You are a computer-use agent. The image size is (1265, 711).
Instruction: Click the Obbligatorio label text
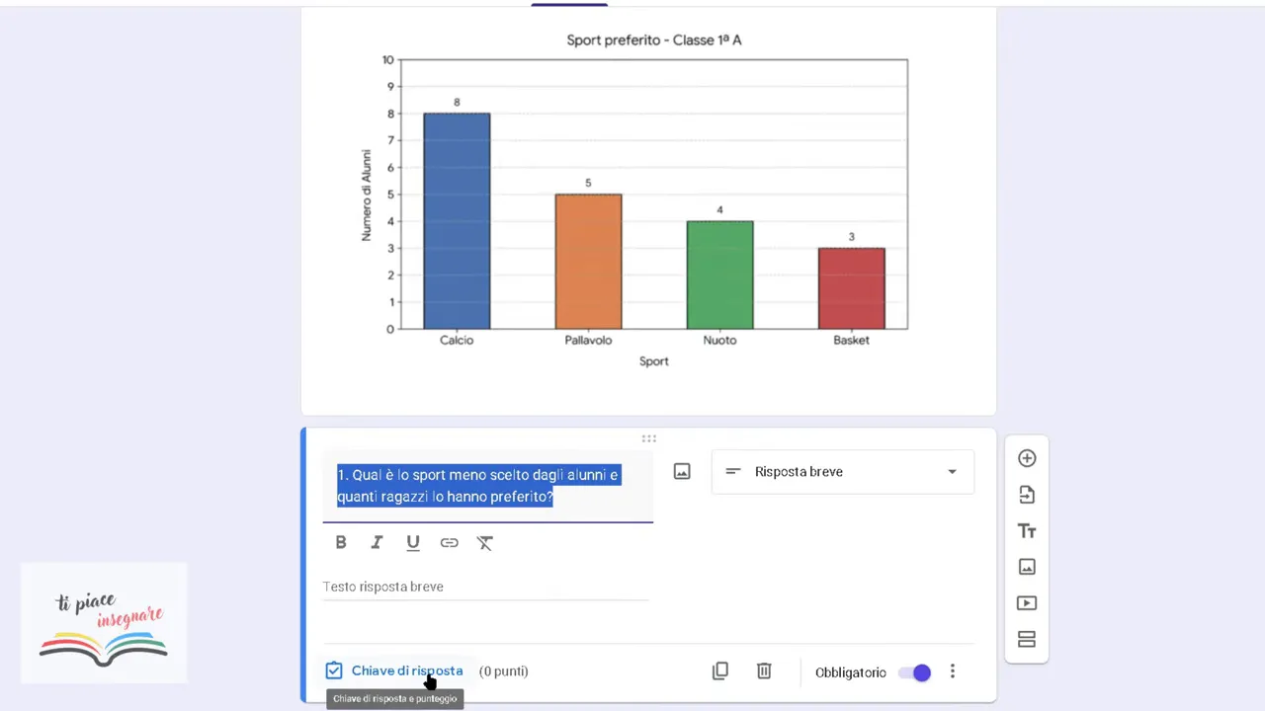[851, 672]
